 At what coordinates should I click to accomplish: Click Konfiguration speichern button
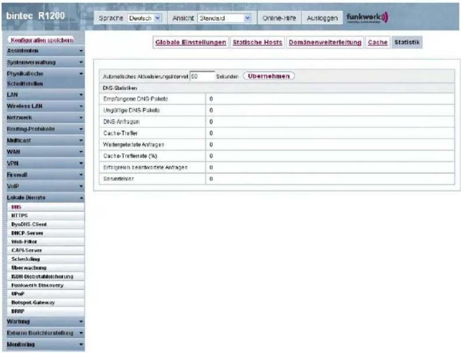click(x=42, y=40)
